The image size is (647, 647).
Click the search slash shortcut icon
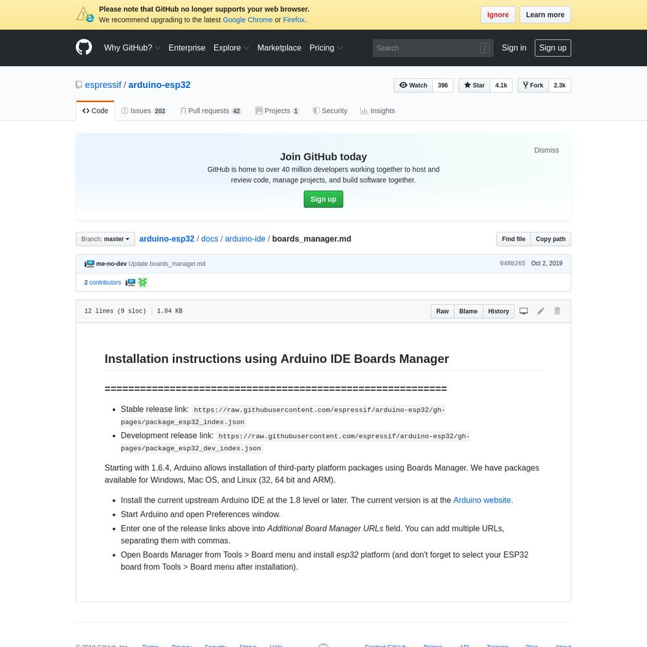tap(485, 49)
